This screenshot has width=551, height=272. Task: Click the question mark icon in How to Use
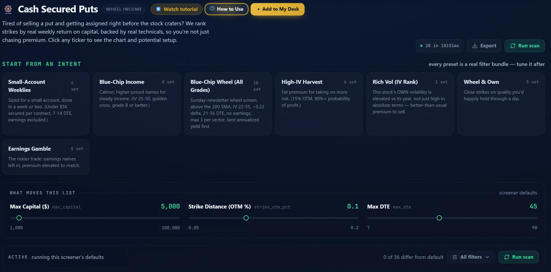tap(212, 9)
